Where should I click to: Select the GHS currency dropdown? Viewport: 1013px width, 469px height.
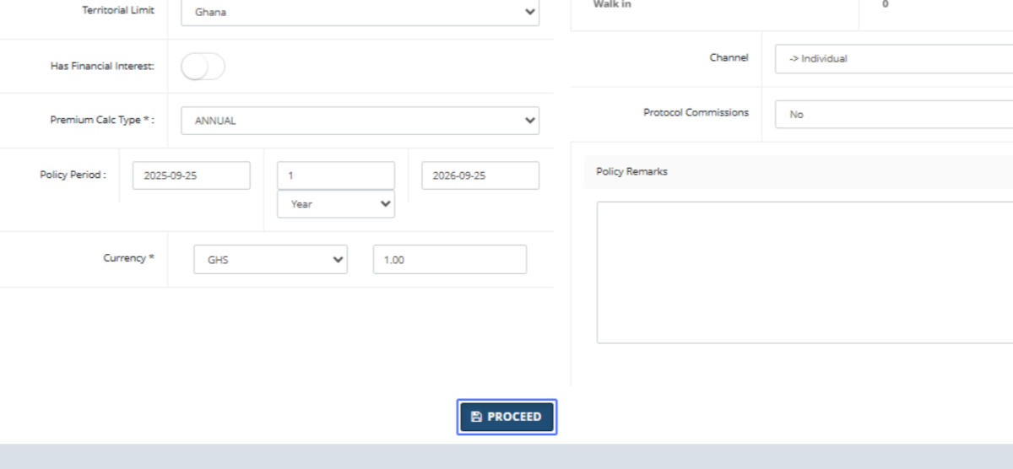tap(270, 260)
